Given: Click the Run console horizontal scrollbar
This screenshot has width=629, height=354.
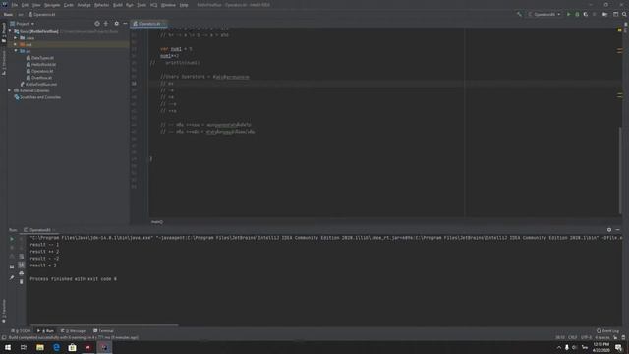Looking at the screenshot, I should coord(104,325).
